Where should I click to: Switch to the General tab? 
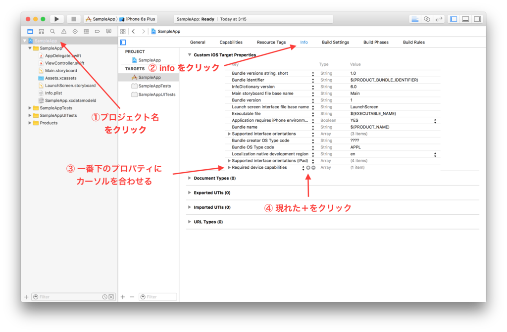click(x=198, y=43)
